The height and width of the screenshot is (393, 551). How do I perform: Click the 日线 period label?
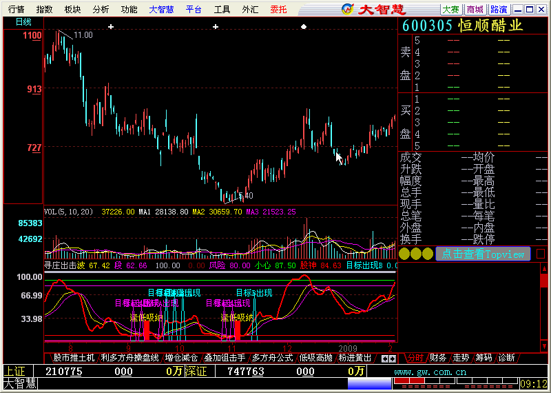click(23, 22)
